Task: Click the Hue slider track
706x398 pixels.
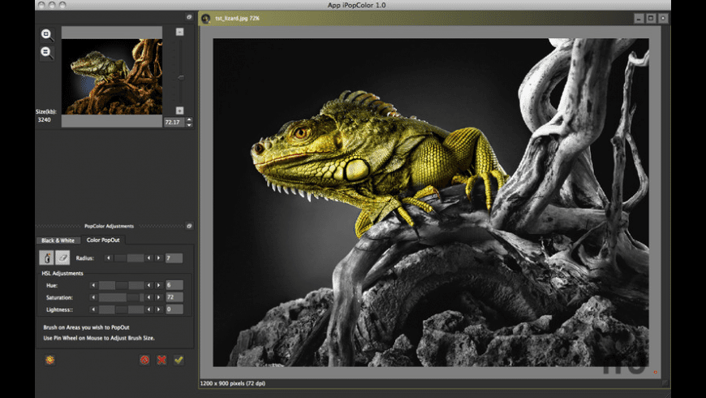Action: (121, 285)
